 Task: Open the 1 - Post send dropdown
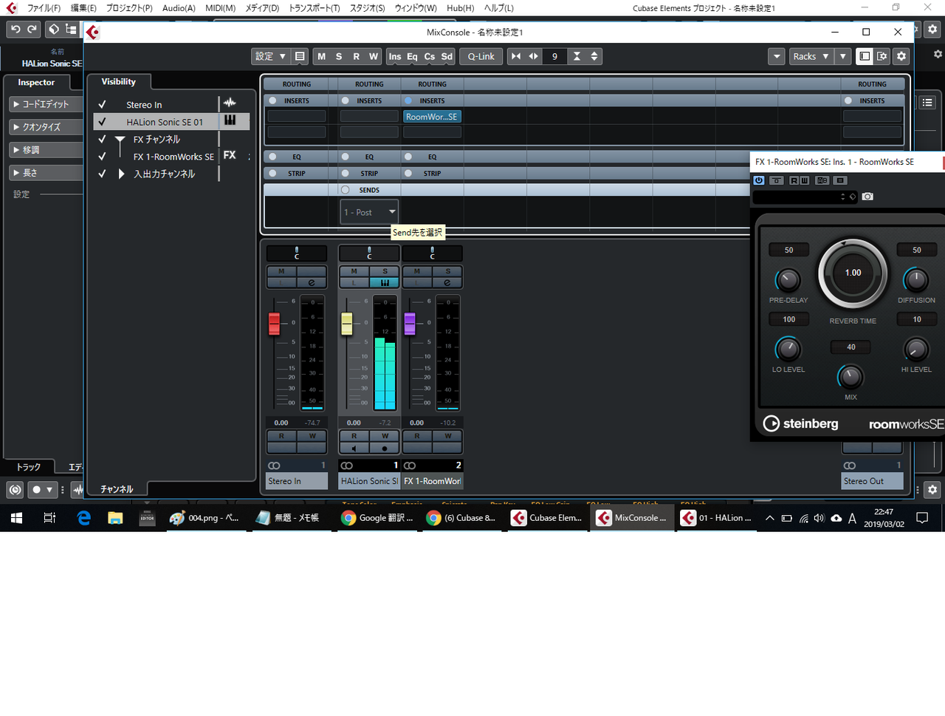[x=369, y=212]
